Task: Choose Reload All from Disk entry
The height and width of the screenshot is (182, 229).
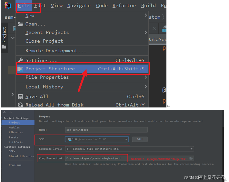Action: (x=82, y=105)
